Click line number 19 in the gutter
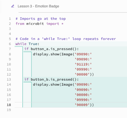Image resolution: width=127 pixels, height=118 pixels. pos(9,110)
